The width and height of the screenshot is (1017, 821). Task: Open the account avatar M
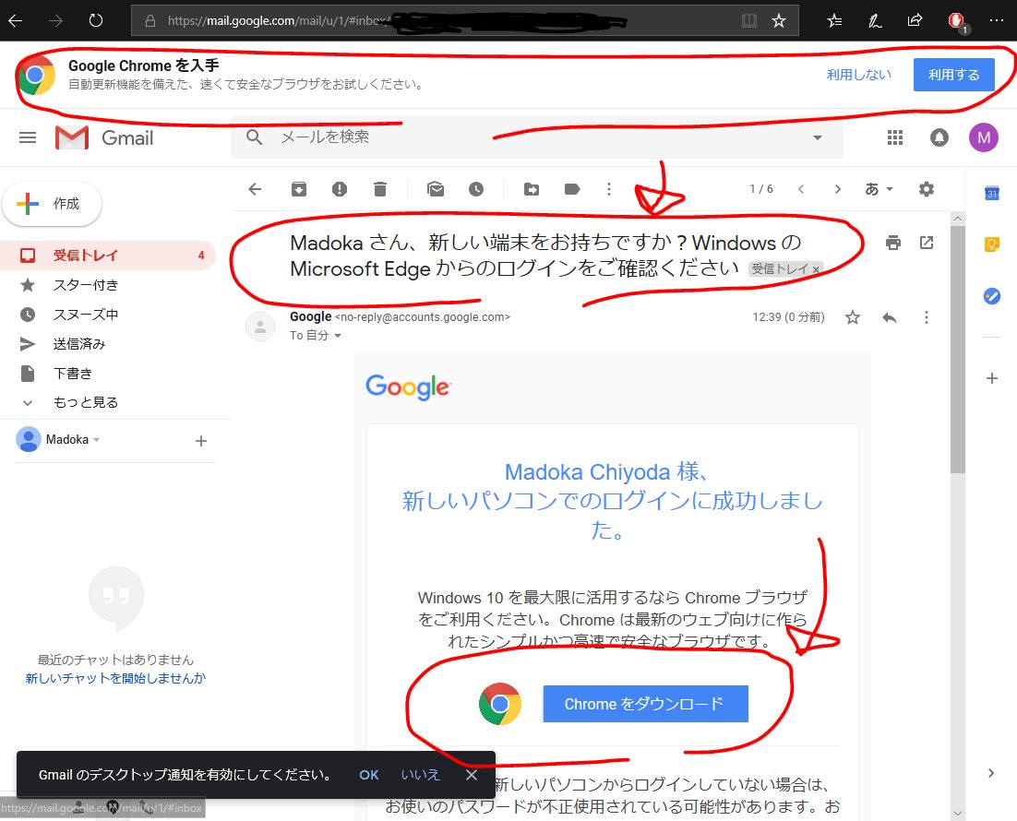pos(983,137)
